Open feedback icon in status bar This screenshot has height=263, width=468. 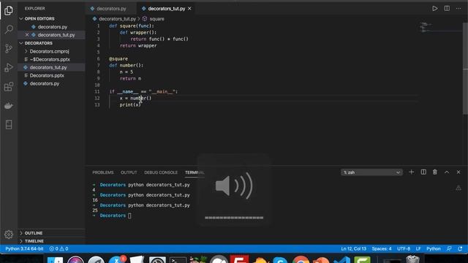pos(449,248)
